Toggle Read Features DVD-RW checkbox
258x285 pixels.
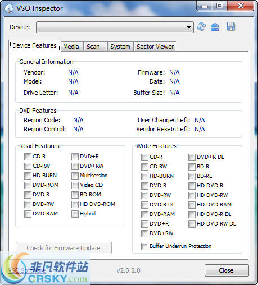pos(28,204)
